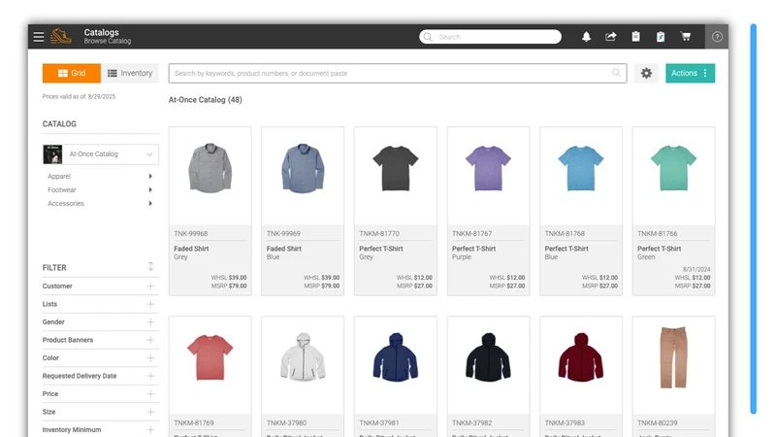Viewport: 776px width, 437px height.
Task: Expand the Price filter
Action: point(150,394)
